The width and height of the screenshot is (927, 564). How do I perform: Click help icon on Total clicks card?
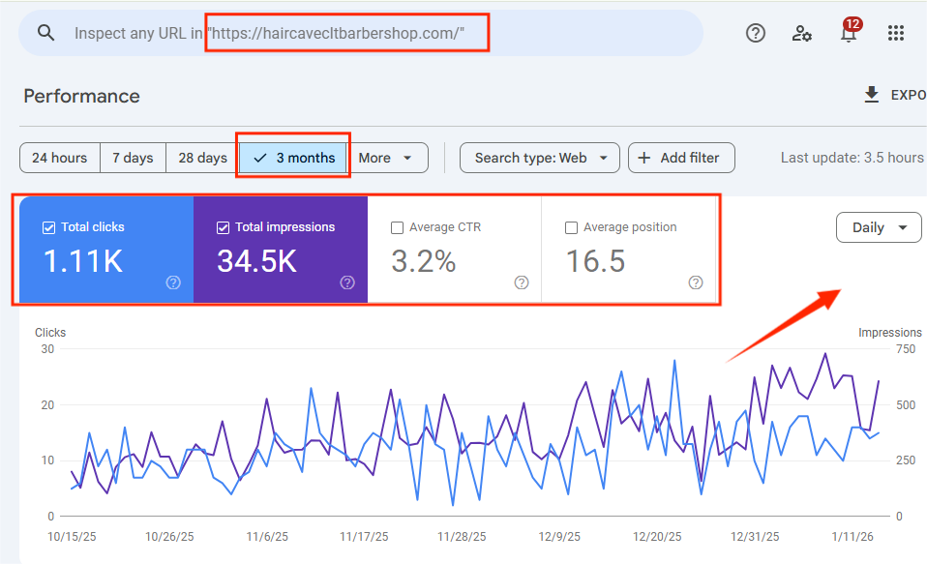pos(173,282)
